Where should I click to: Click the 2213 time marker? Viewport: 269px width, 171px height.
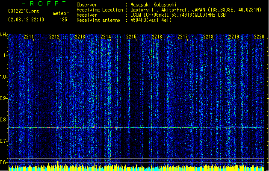pos(80,37)
